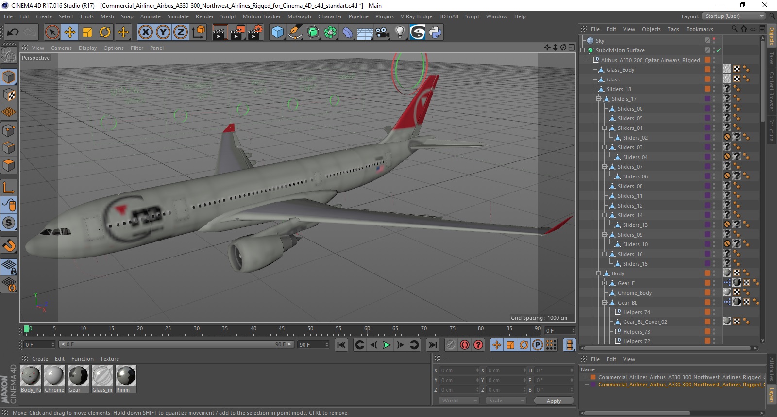777x417 pixels.
Task: Collapse the Gear_BL node
Action: [605, 303]
